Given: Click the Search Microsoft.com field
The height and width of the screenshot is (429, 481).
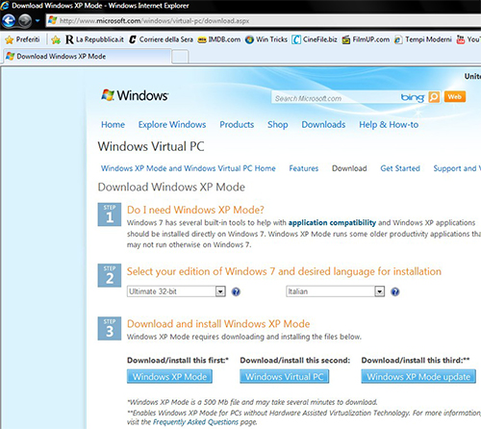Looking at the screenshot, I should coord(335,98).
